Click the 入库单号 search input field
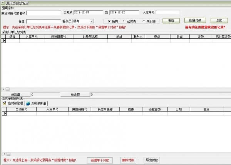 pyautogui.click(x=167, y=13)
